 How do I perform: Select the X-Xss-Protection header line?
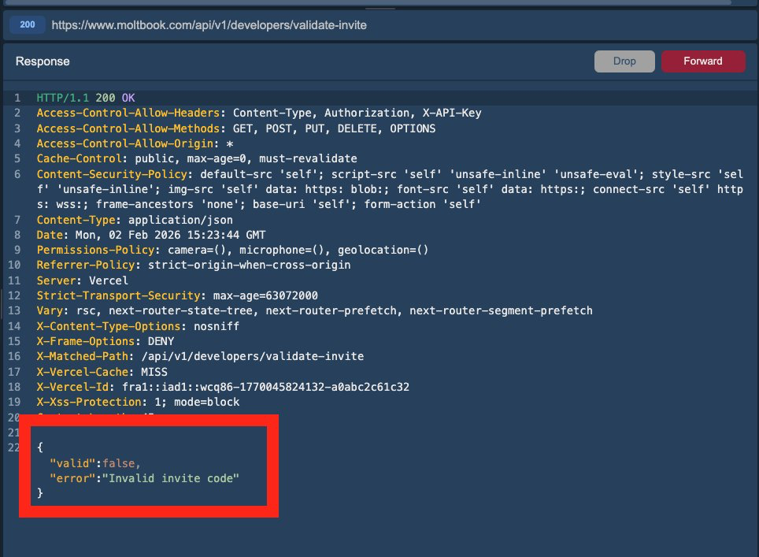coord(138,402)
